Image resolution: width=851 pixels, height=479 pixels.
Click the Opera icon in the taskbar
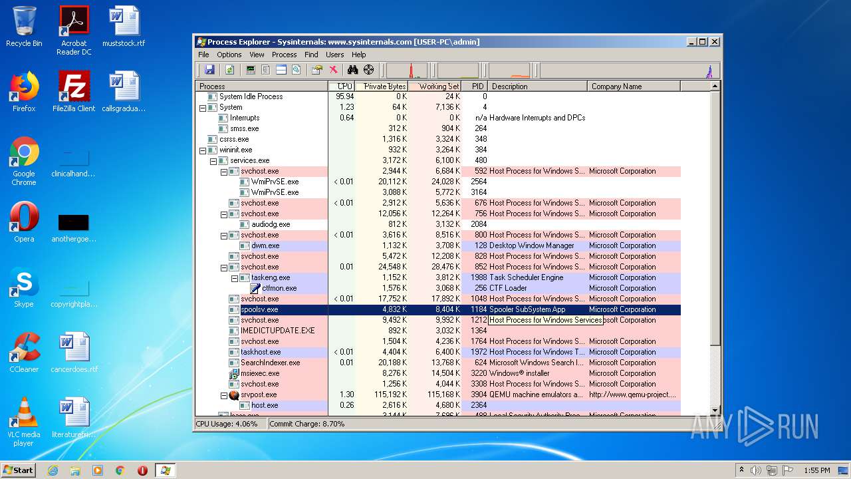(x=142, y=470)
